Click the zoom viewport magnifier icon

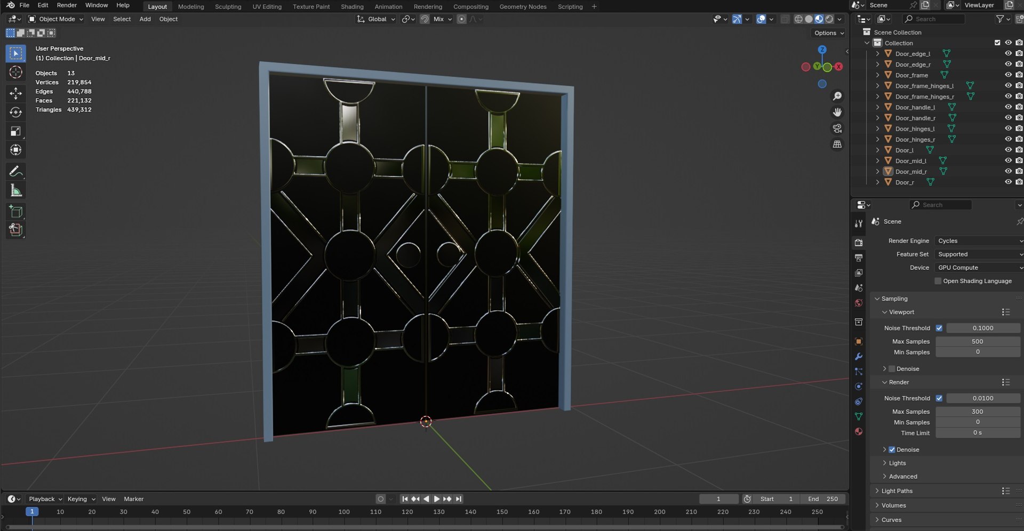click(837, 96)
